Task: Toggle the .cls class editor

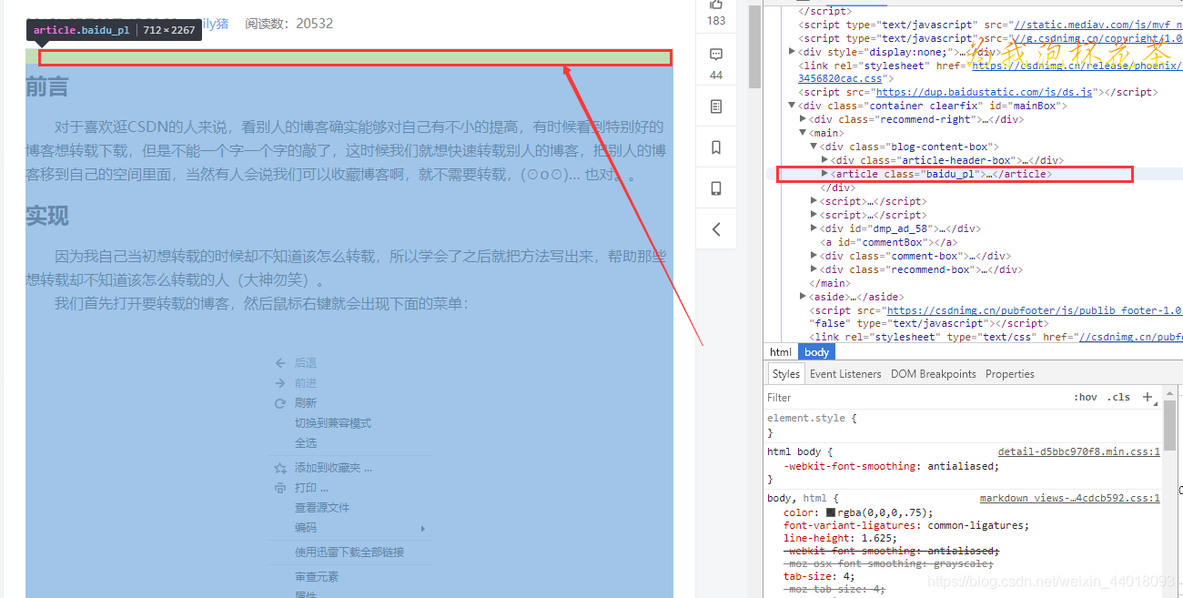Action: point(1118,397)
